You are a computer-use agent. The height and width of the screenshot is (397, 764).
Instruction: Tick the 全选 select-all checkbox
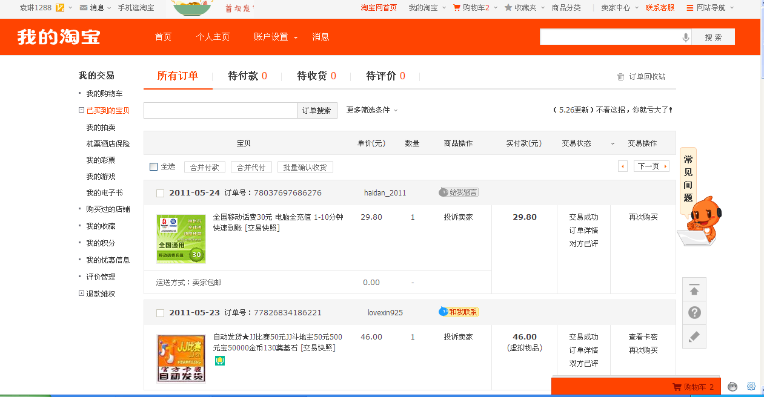coord(154,166)
